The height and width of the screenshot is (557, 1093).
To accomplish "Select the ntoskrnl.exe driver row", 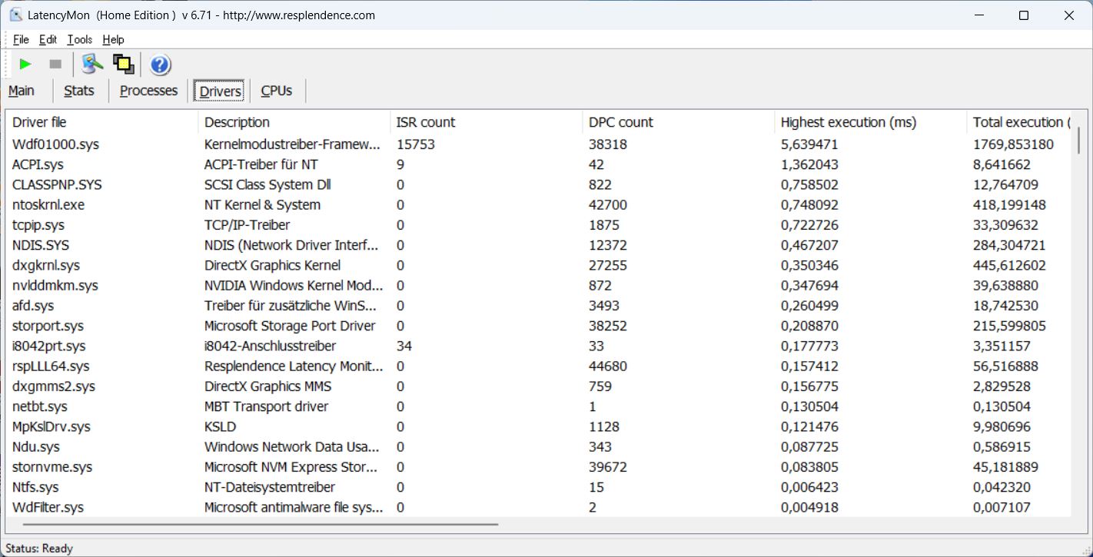I will pyautogui.click(x=538, y=205).
